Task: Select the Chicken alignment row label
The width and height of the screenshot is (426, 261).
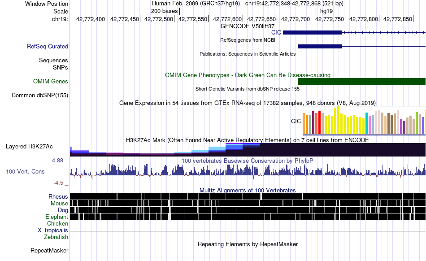Action: tap(57, 223)
